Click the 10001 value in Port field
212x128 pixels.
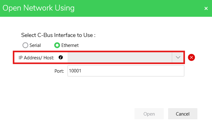pyautogui.click(x=75, y=71)
